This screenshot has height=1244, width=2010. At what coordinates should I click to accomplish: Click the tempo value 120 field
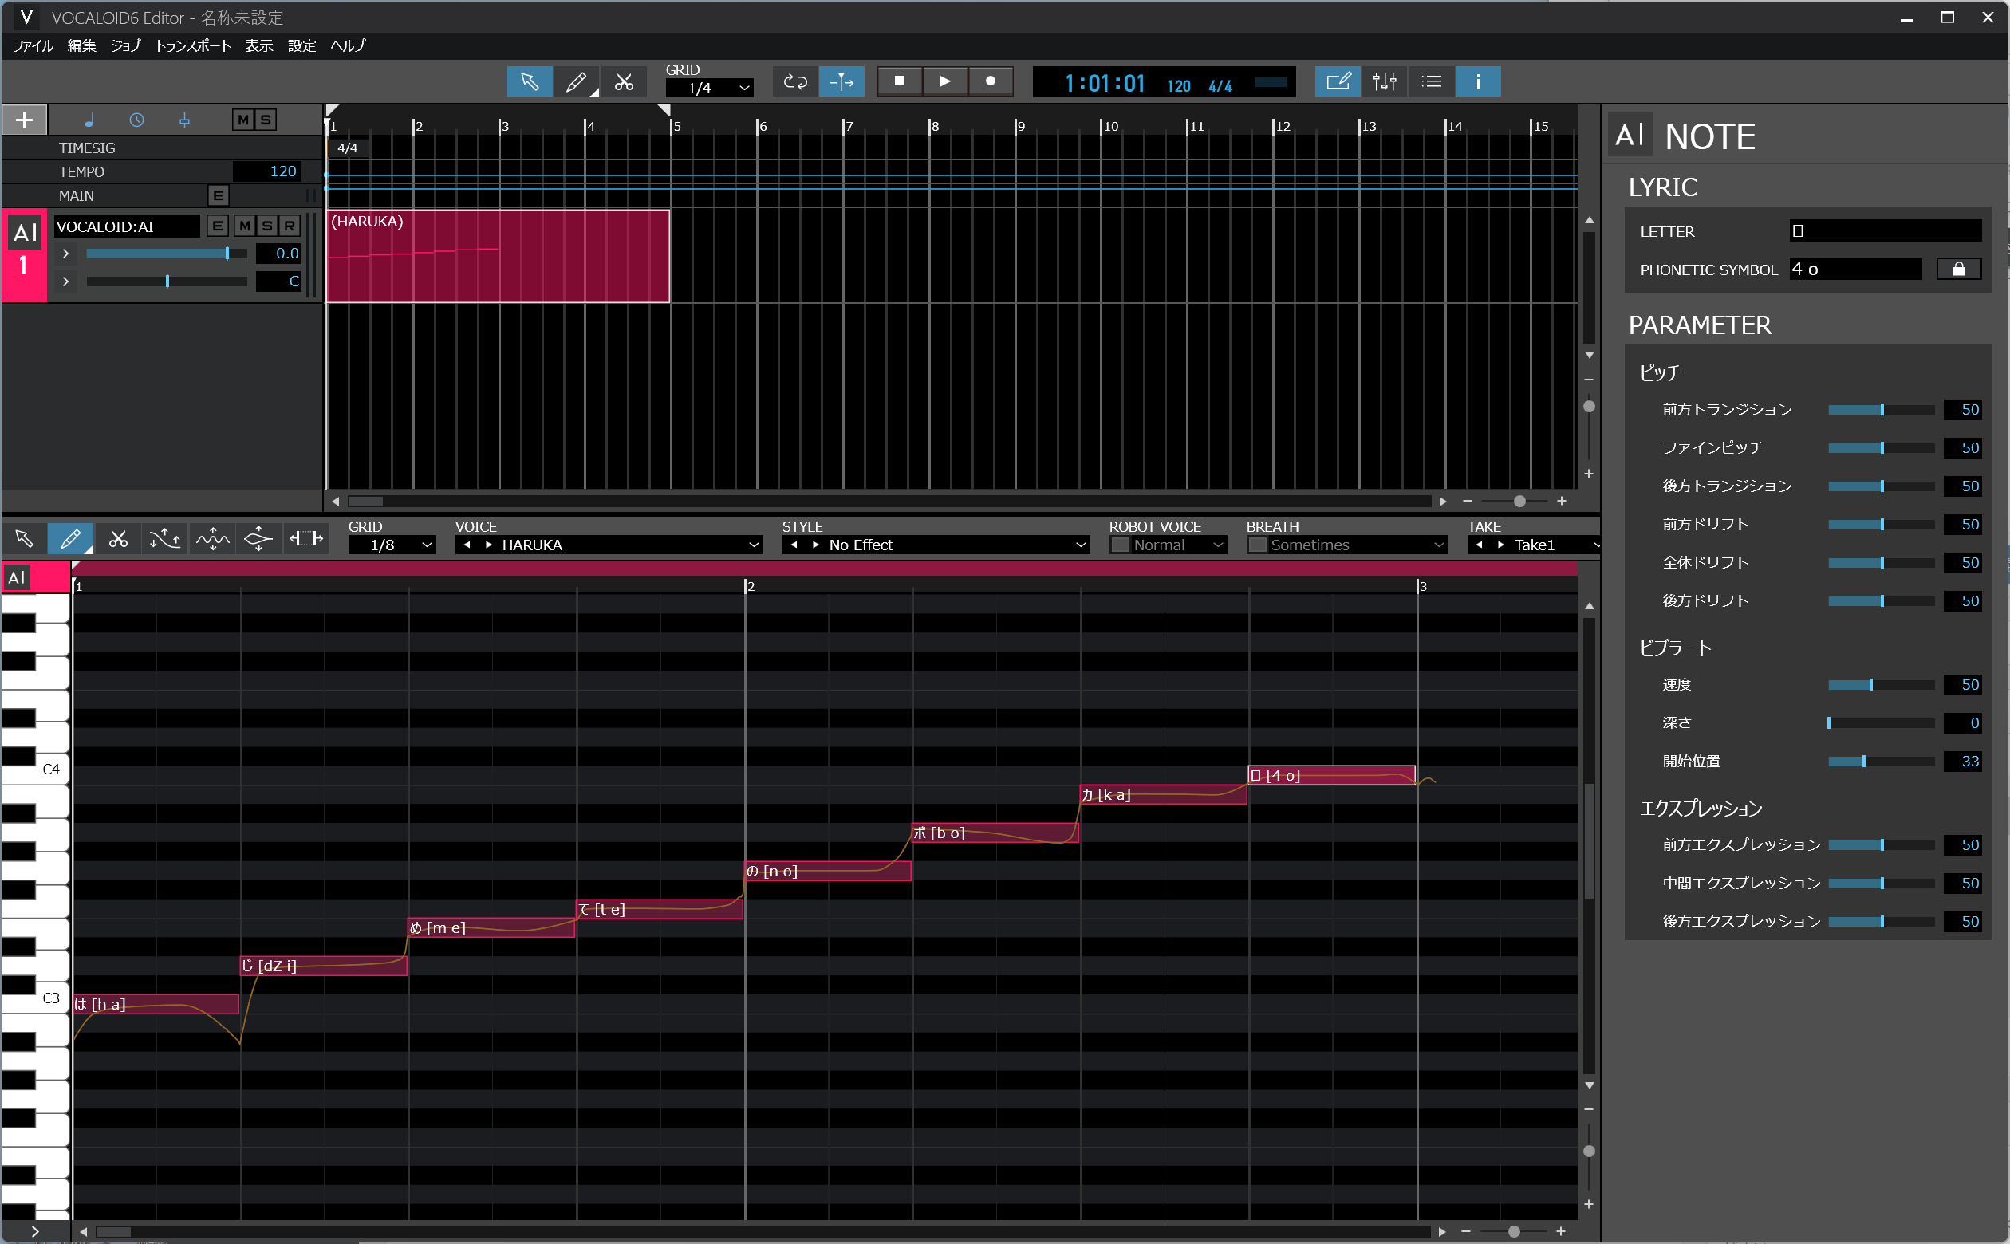[266, 171]
